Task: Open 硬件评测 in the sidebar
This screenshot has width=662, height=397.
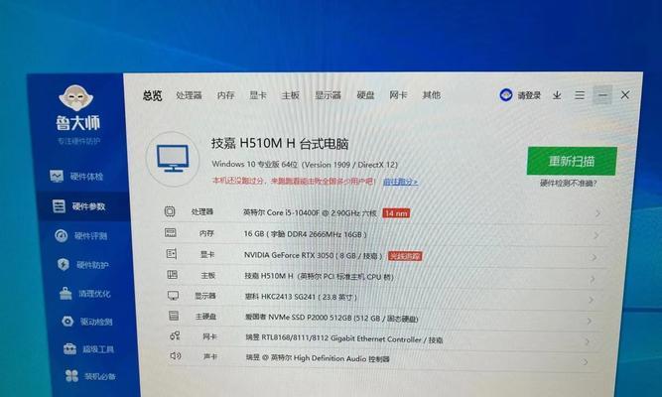Action: point(80,235)
